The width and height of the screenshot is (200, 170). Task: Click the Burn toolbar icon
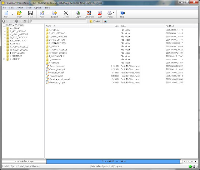[x=100, y=14]
